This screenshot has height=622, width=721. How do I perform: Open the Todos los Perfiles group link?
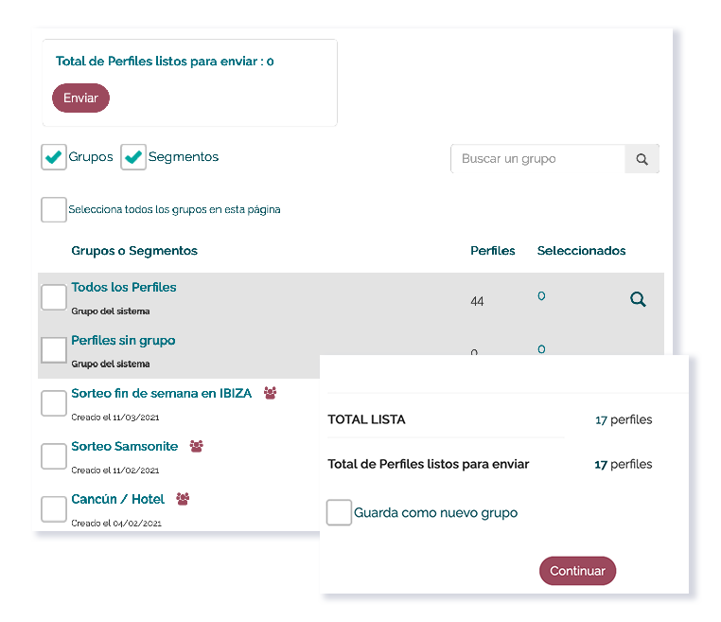tap(124, 287)
